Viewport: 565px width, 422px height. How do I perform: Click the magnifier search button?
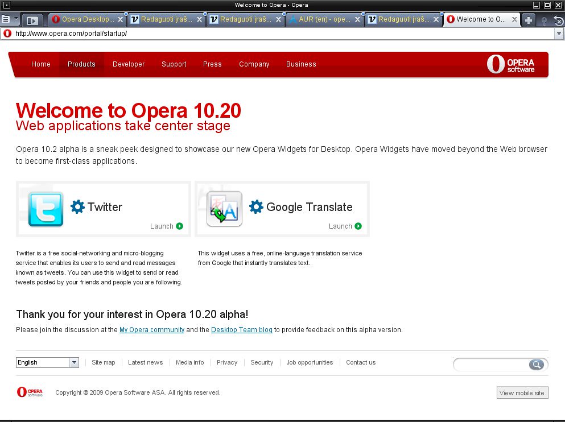pyautogui.click(x=537, y=365)
